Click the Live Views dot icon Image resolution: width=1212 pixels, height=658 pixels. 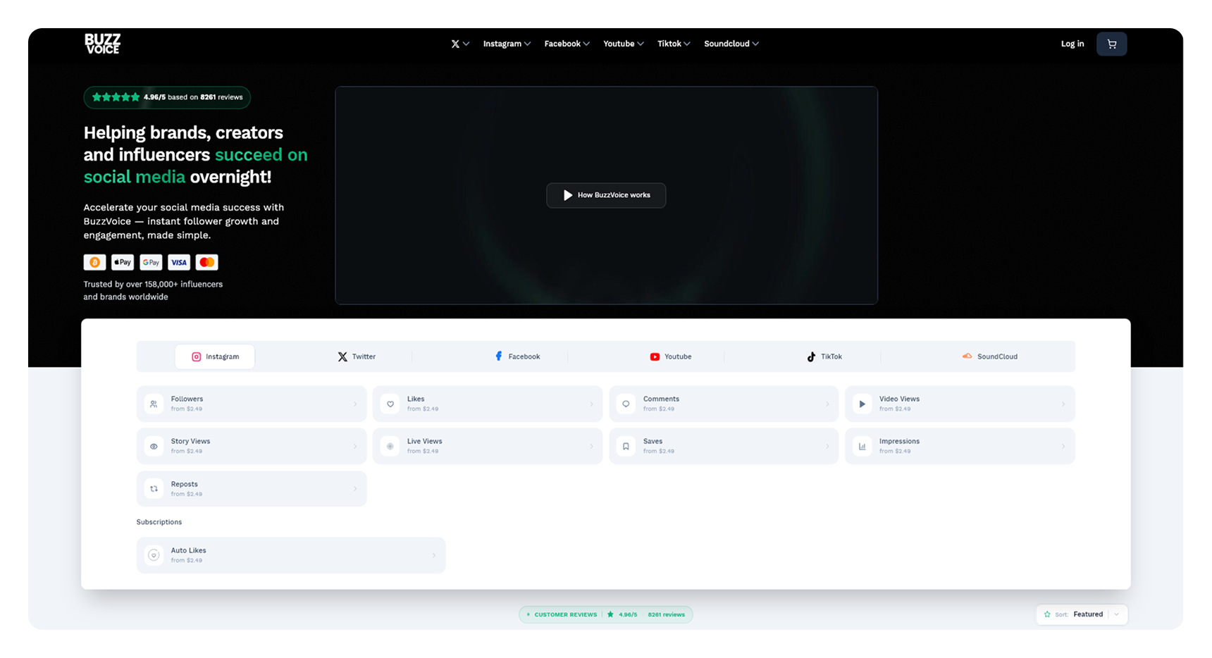click(390, 446)
